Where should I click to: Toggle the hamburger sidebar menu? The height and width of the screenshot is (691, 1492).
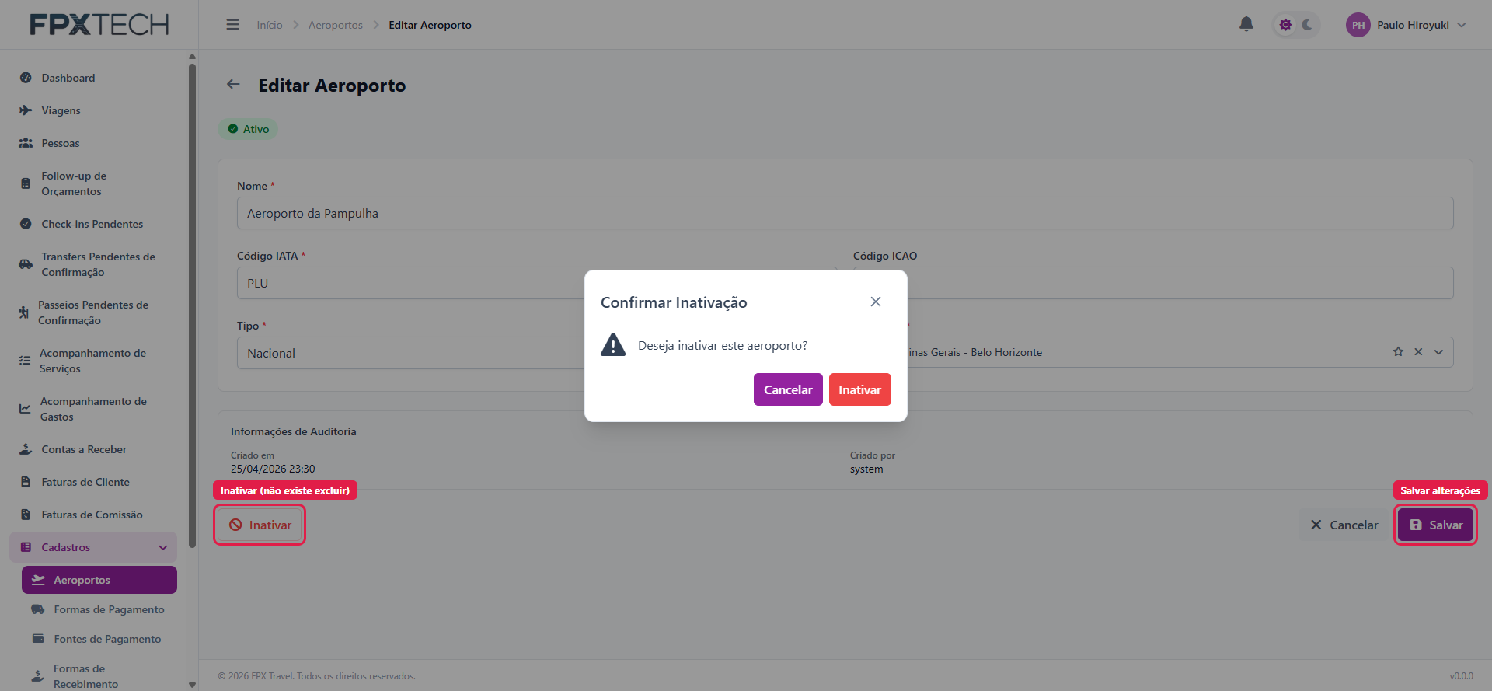click(232, 25)
